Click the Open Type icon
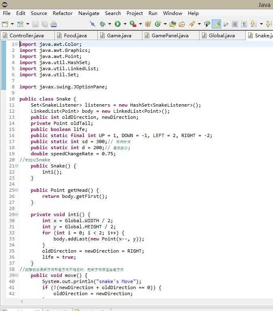 coord(173,24)
